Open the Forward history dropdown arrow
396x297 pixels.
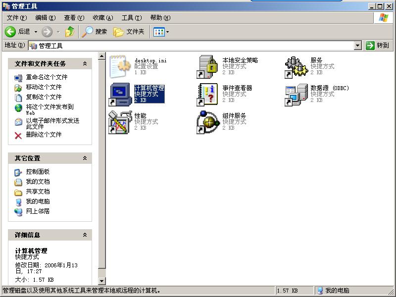[58, 32]
